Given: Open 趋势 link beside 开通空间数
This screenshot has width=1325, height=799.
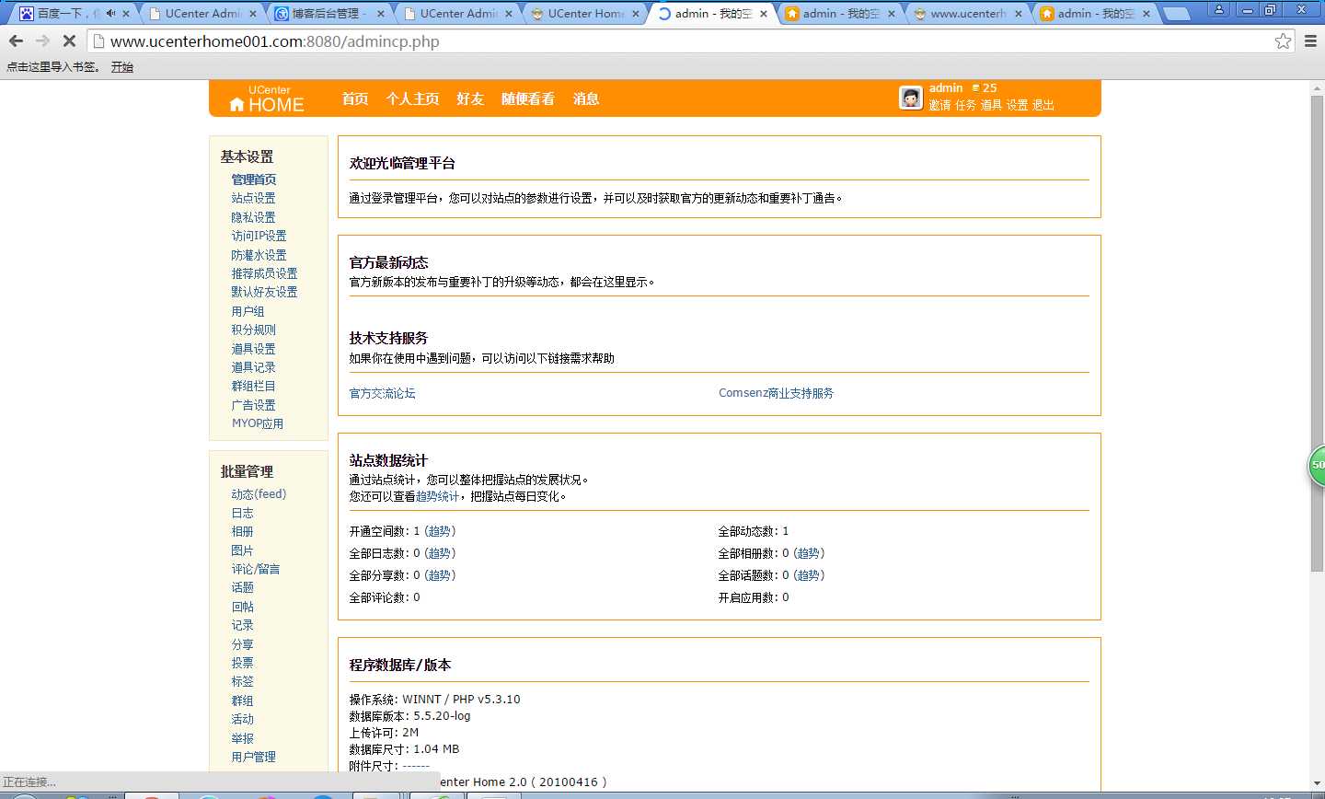Looking at the screenshot, I should click(440, 531).
